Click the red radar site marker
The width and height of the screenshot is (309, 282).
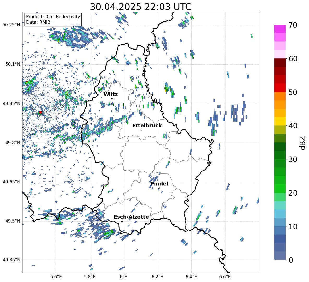click(x=40, y=112)
